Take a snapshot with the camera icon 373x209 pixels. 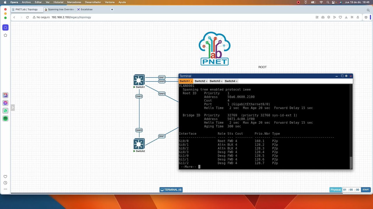(x=323, y=17)
